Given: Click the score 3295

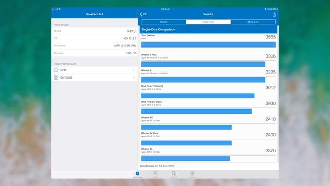Looking at the screenshot, I should click(270, 72).
